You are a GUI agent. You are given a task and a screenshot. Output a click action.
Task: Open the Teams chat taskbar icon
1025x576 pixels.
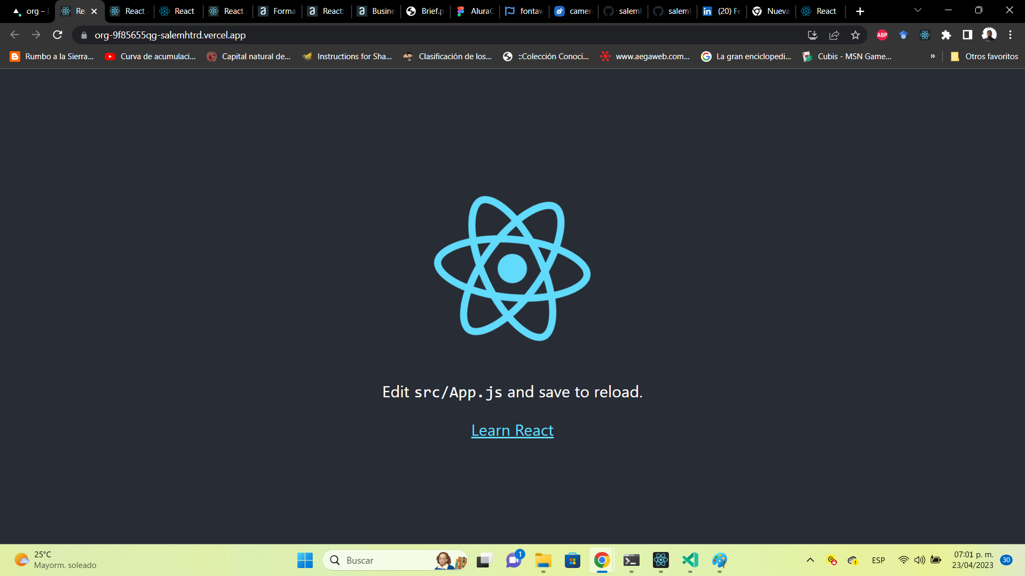tap(514, 560)
